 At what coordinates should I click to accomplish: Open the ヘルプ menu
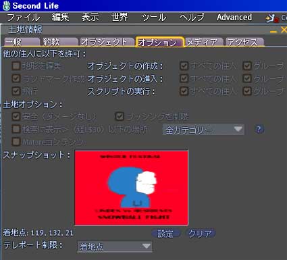click(x=192, y=18)
